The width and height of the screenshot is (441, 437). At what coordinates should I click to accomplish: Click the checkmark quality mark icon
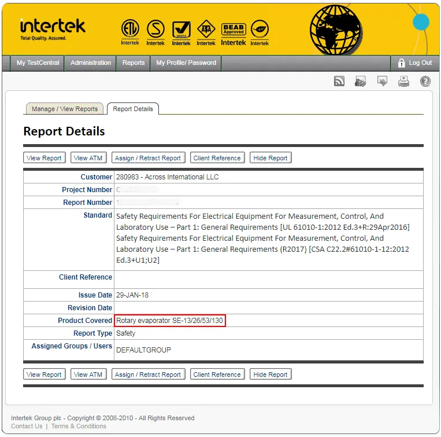pyautogui.click(x=181, y=33)
